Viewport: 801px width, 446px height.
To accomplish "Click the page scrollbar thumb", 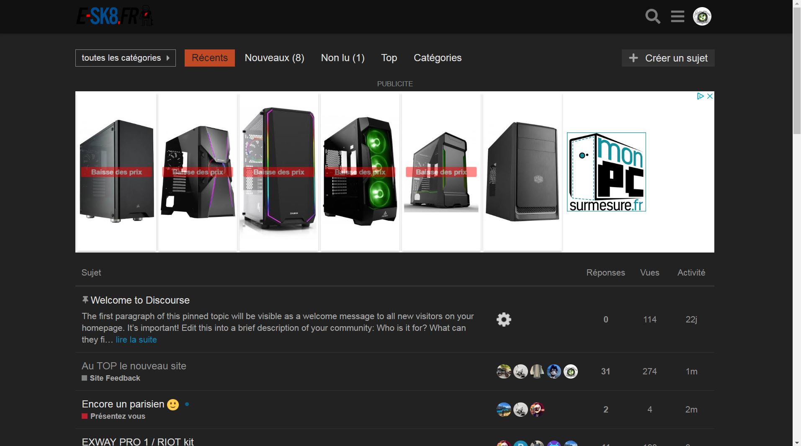I will [797, 71].
